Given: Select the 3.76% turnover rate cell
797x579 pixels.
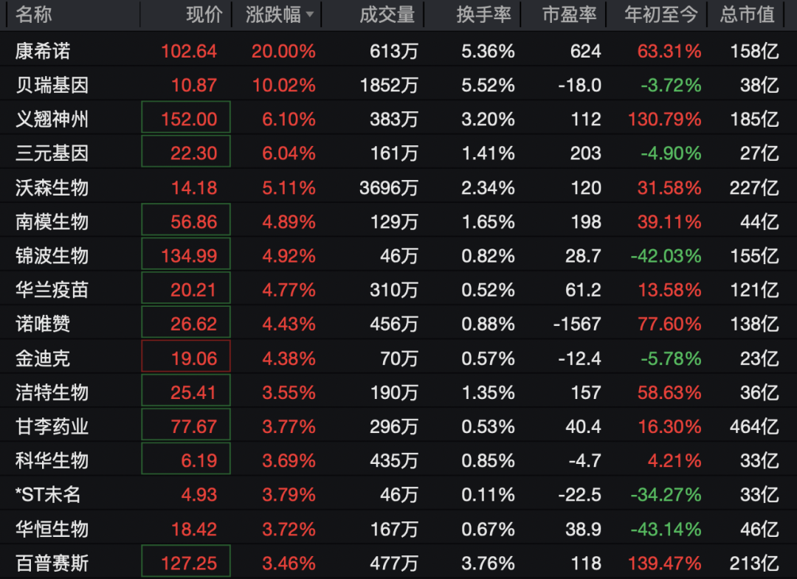Looking at the screenshot, I should 488,563.
